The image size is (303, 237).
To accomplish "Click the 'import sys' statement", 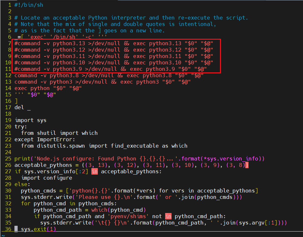I will (30, 120).
